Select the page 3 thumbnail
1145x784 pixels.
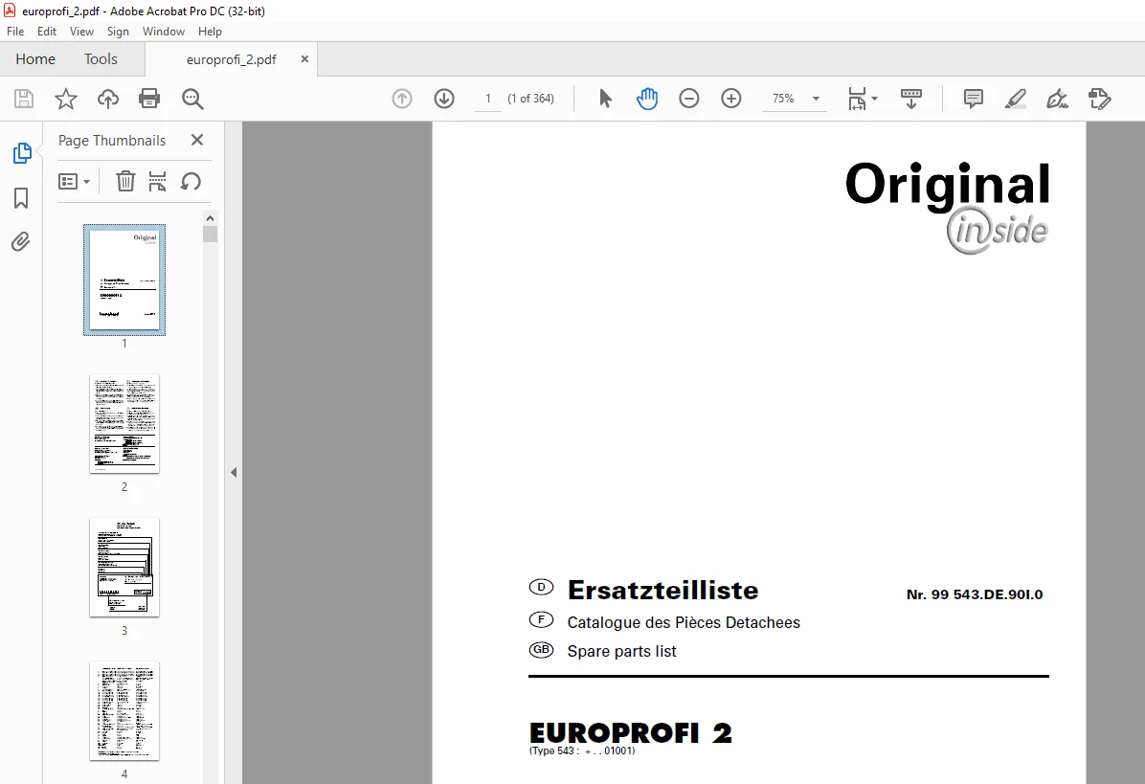(124, 568)
